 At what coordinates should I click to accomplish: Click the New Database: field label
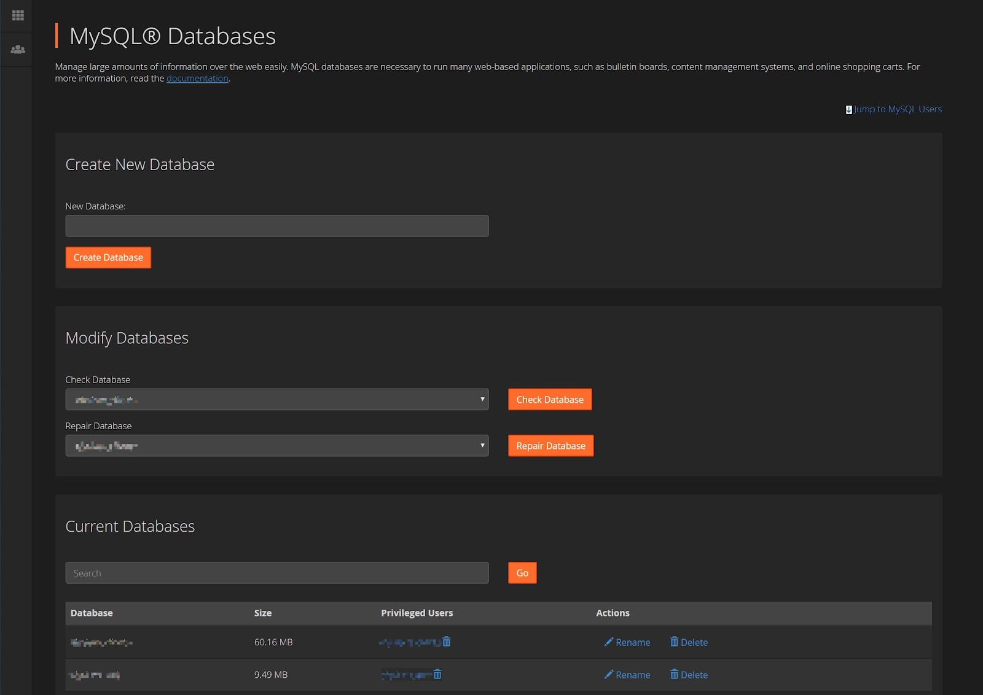coord(95,206)
